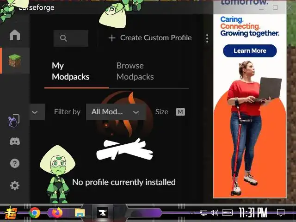
Task: Open the notification center icon
Action: click(281, 213)
